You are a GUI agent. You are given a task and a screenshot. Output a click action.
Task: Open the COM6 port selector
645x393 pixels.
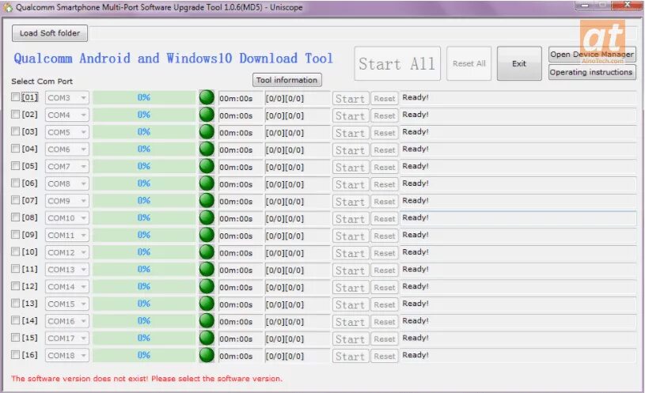67,149
